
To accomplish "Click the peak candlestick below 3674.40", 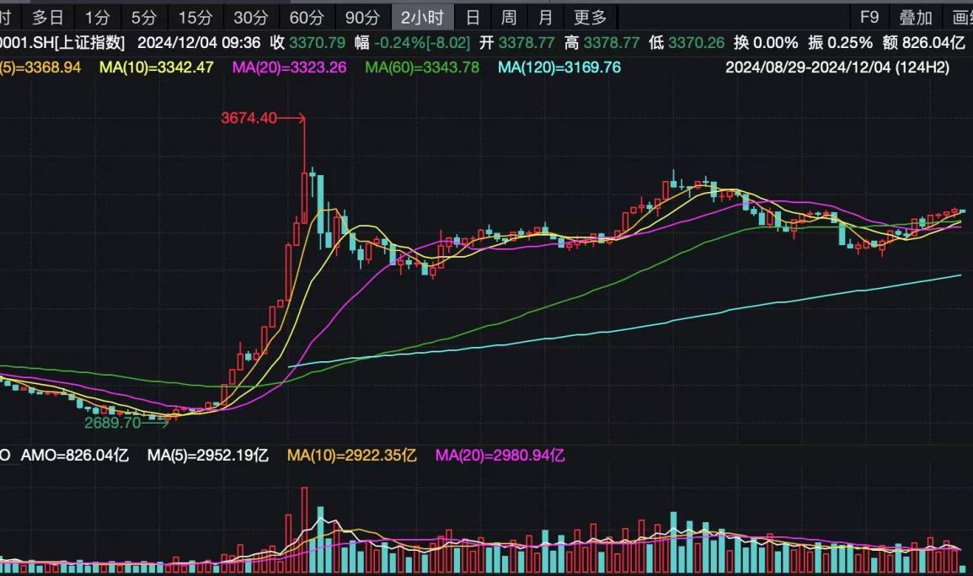I will tap(304, 197).
